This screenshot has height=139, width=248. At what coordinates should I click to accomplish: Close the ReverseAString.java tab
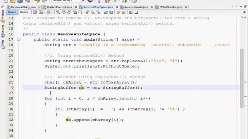(40, 7)
